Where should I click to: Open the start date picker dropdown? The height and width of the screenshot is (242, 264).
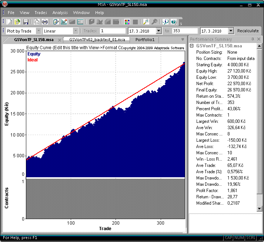[159, 31]
